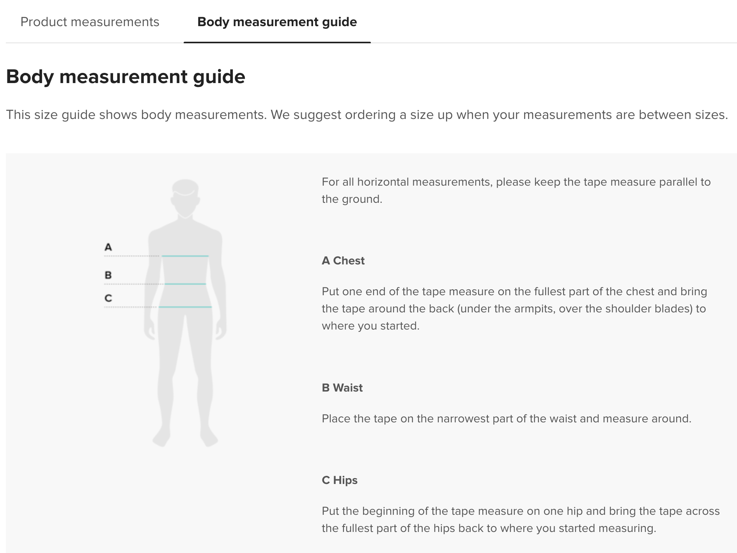Image resolution: width=737 pixels, height=553 pixels.
Task: Click the waist measuring instructions text
Action: [x=507, y=418]
